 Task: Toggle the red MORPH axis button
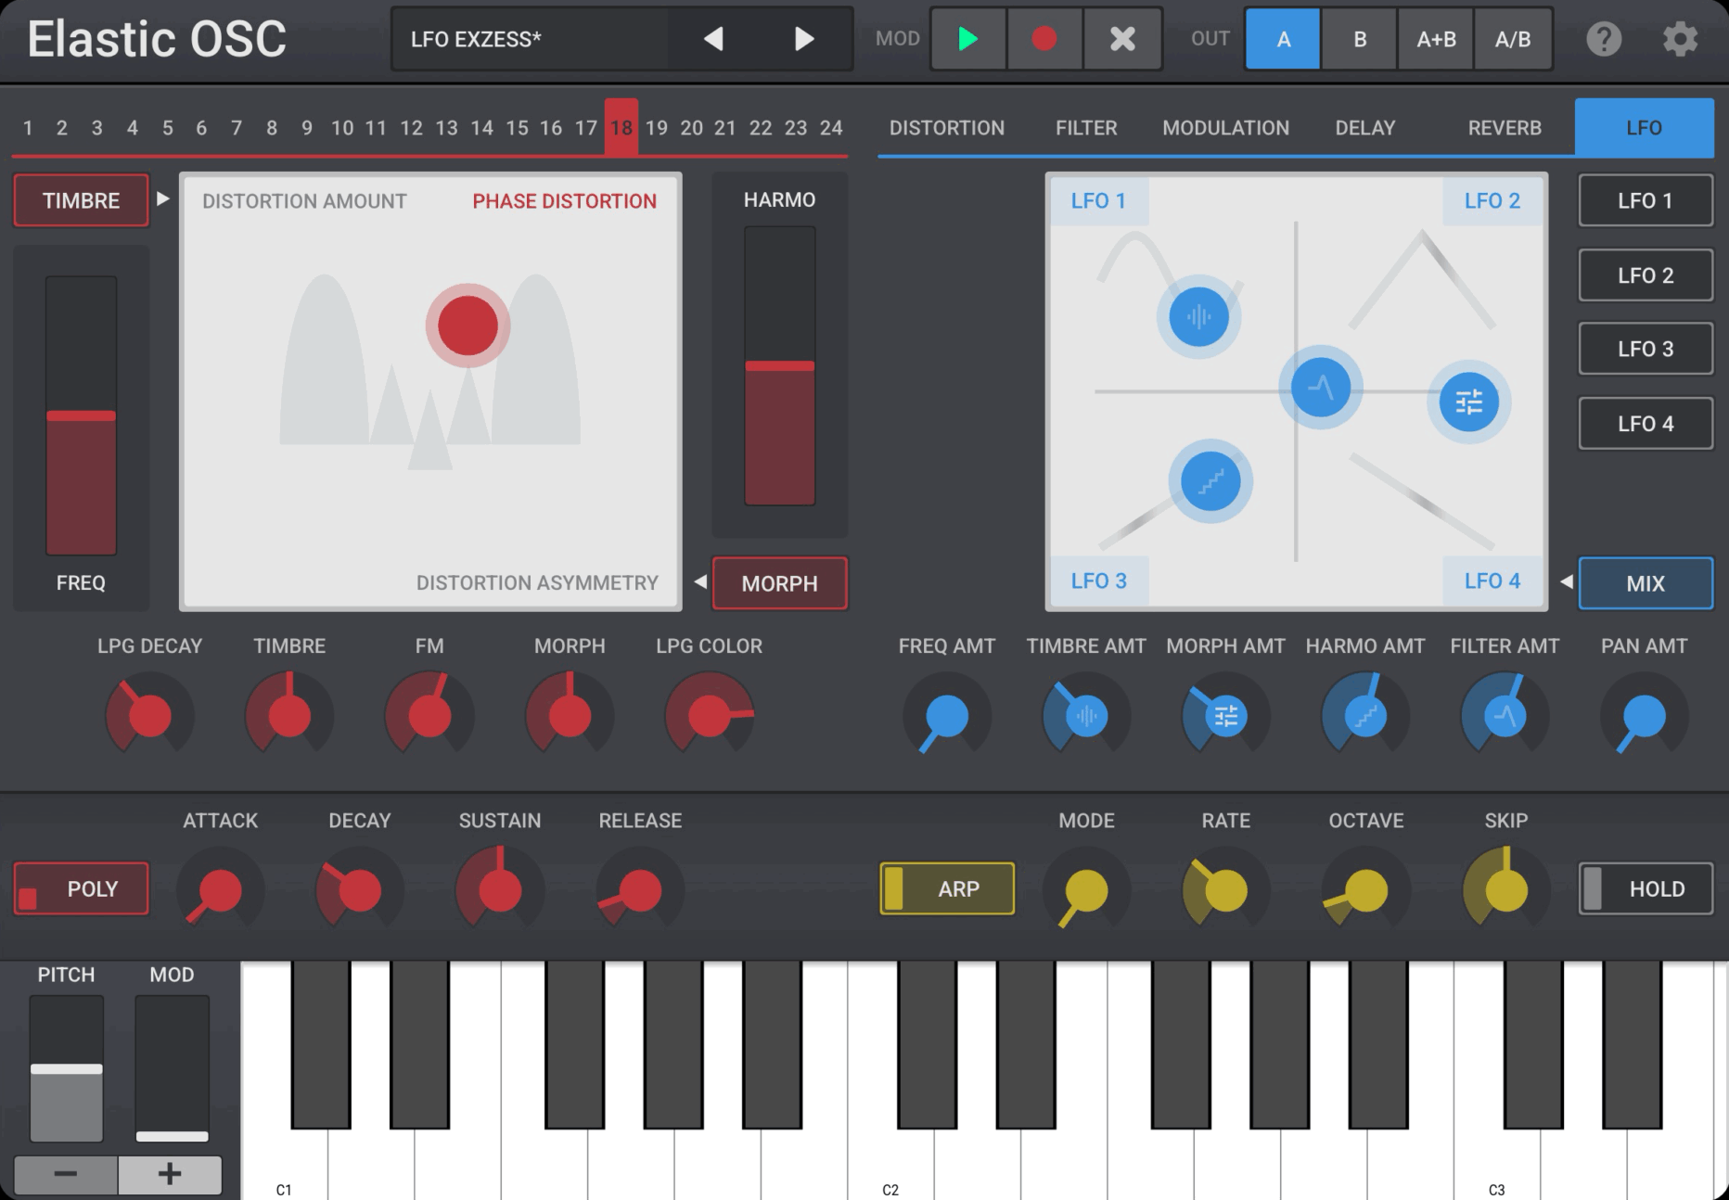pos(779,583)
